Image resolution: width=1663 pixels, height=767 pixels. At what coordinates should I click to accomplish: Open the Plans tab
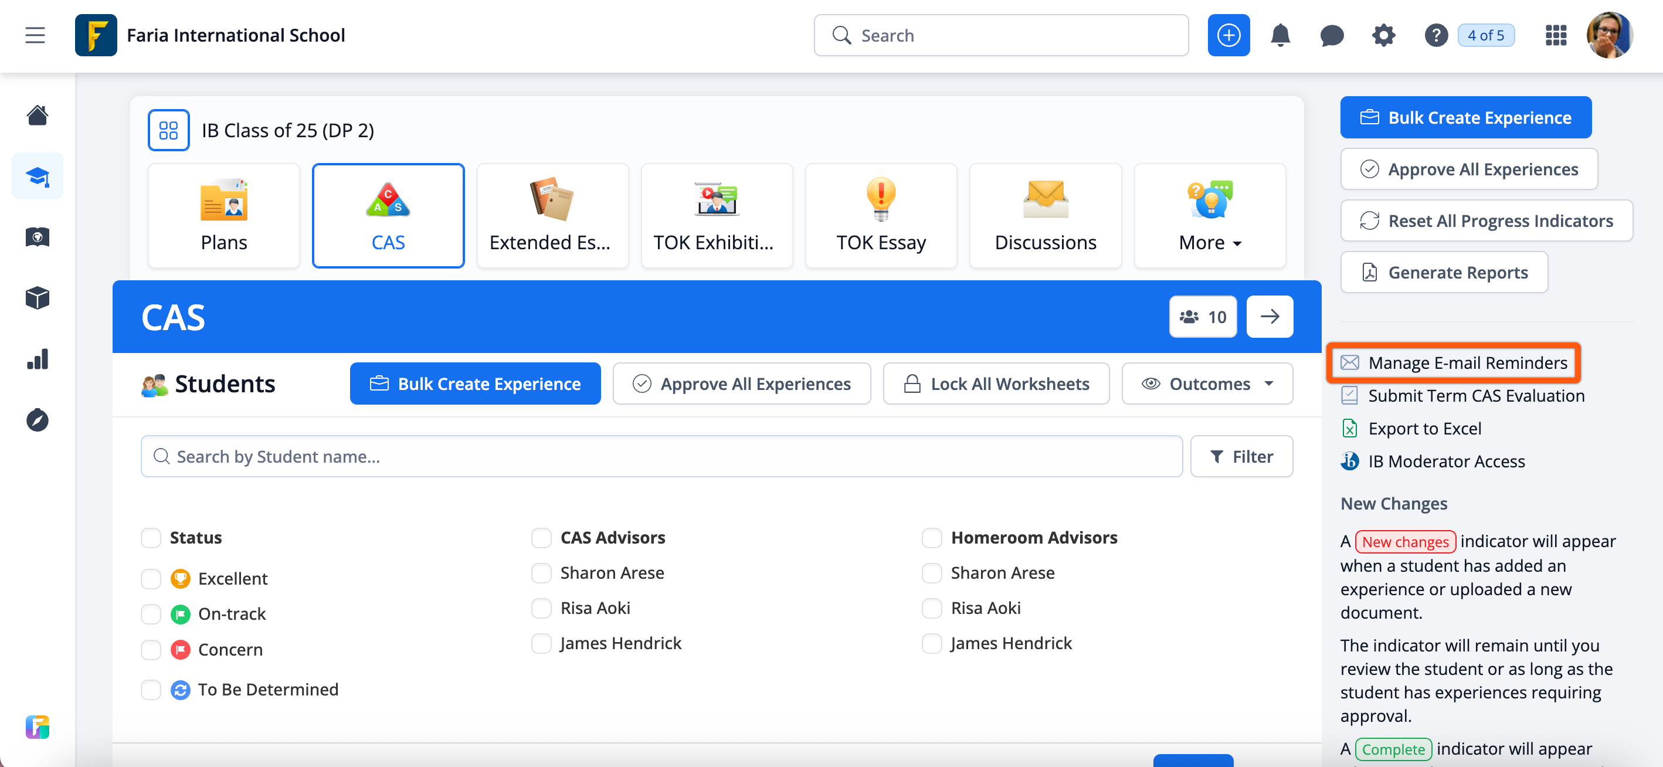tap(223, 215)
